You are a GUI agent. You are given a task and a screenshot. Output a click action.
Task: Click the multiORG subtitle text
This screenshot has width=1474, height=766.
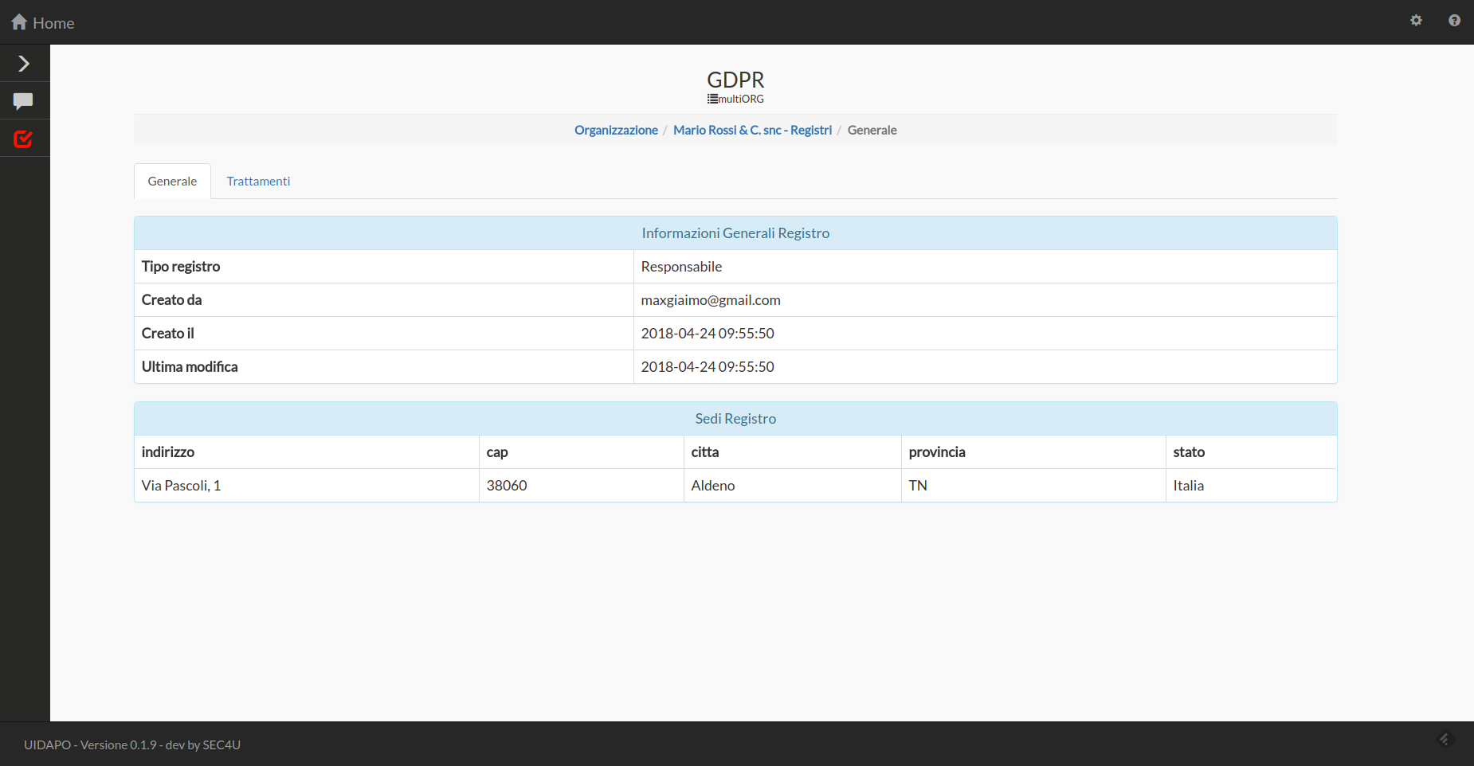[741, 100]
